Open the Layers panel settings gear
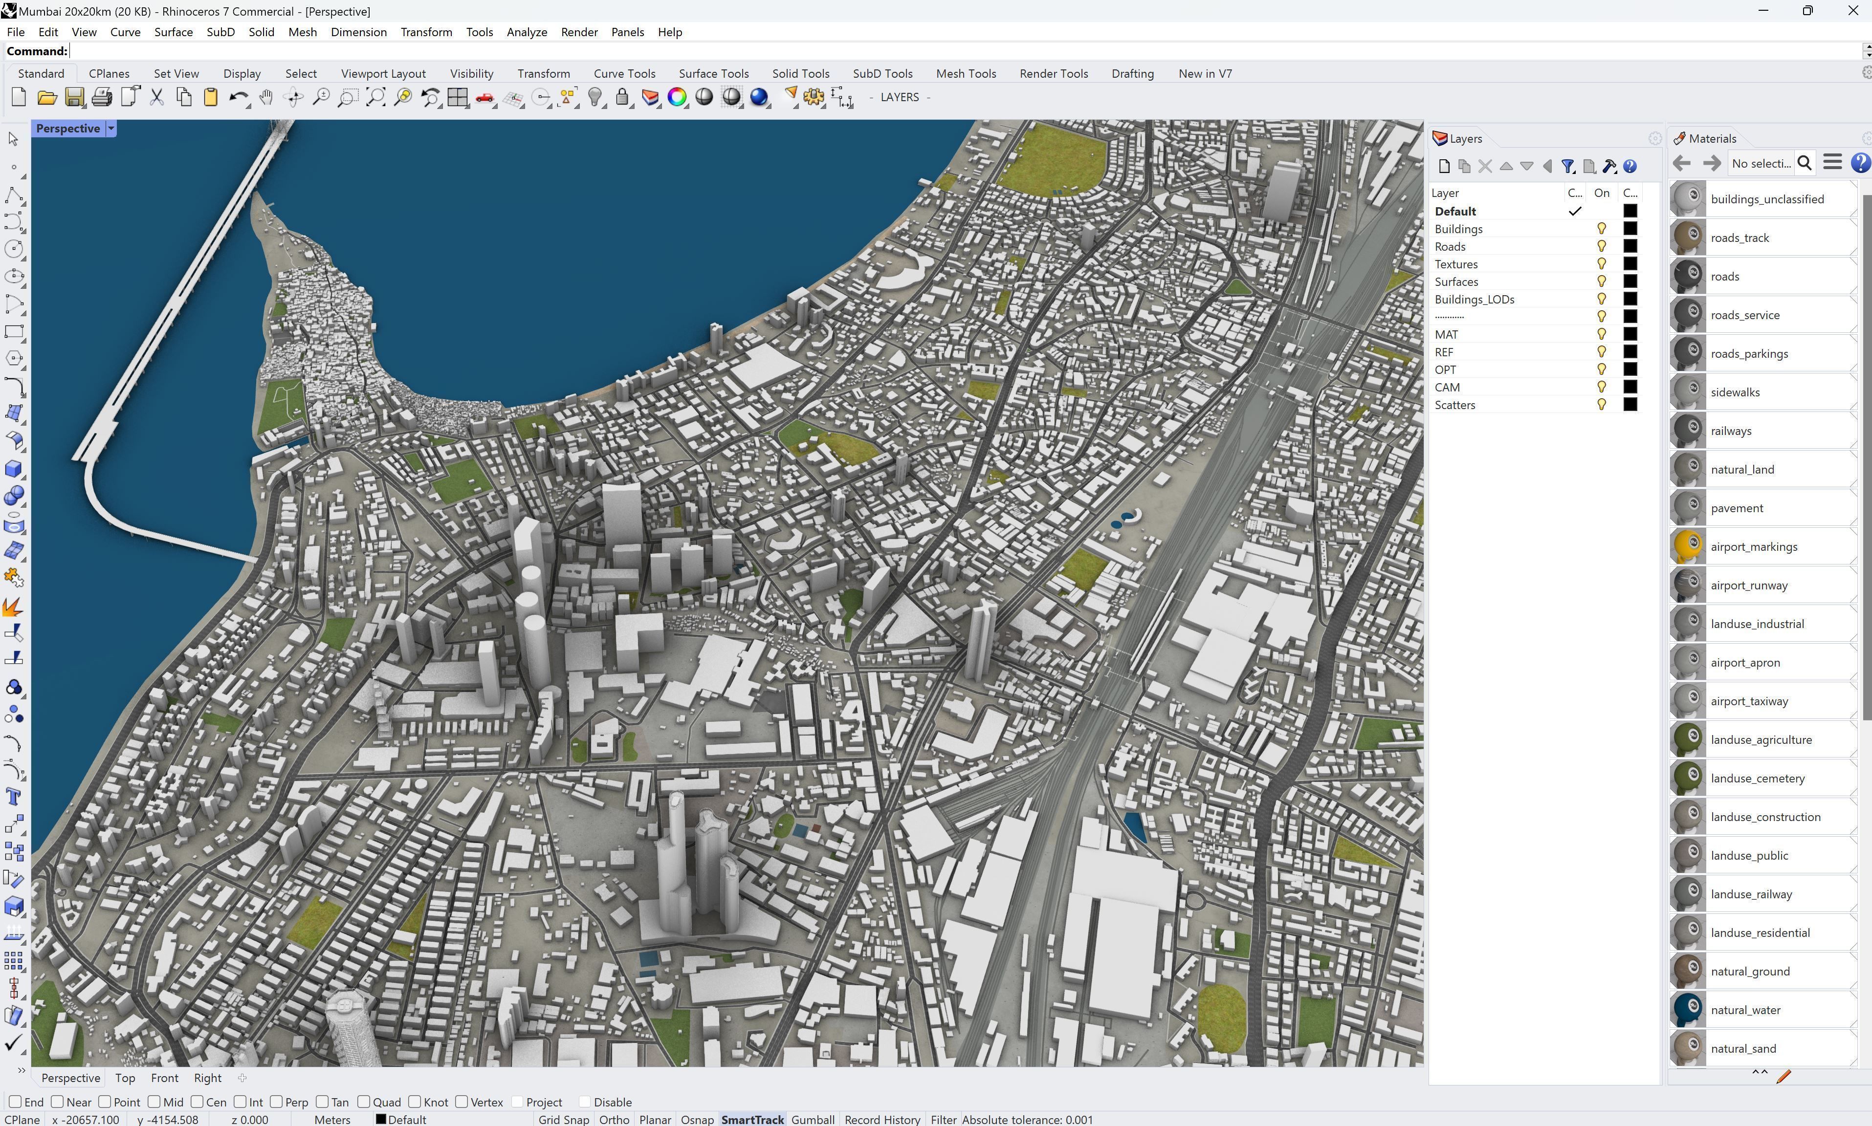1872x1126 pixels. pyautogui.click(x=1655, y=138)
